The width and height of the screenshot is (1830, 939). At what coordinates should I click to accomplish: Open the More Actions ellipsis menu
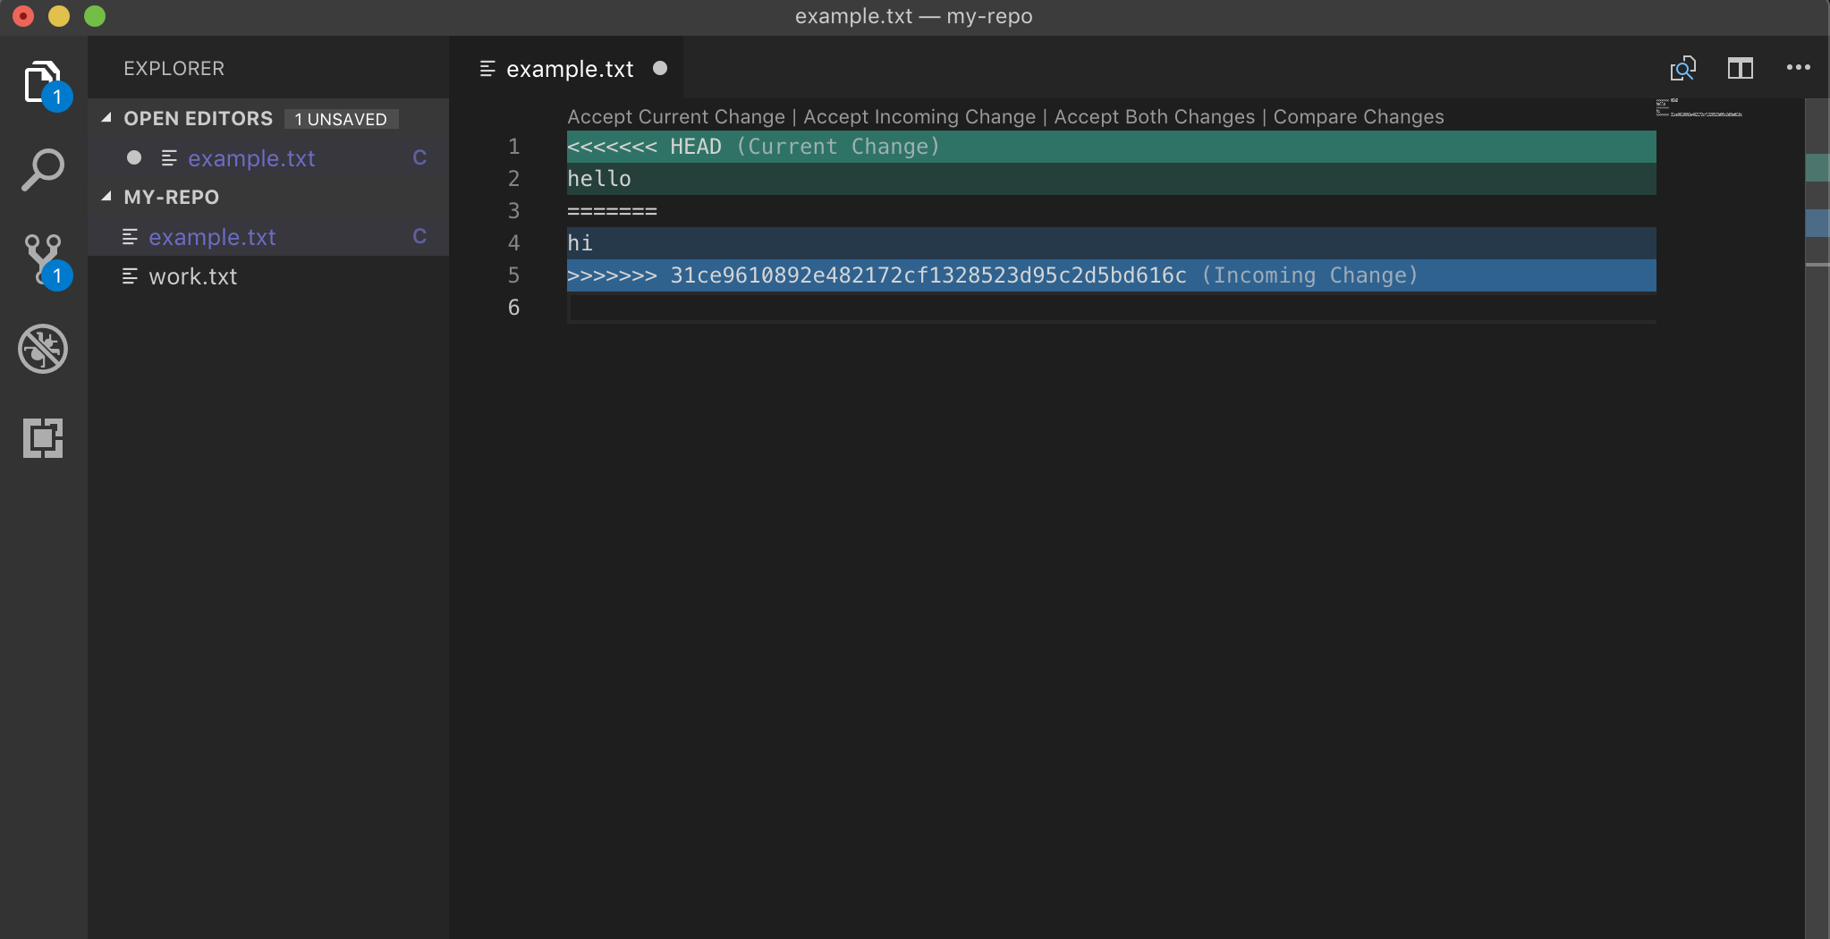pyautogui.click(x=1798, y=68)
